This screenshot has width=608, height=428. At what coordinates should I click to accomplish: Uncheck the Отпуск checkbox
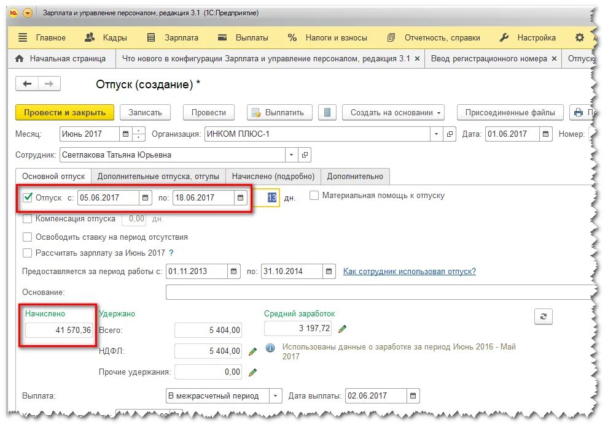(x=28, y=197)
